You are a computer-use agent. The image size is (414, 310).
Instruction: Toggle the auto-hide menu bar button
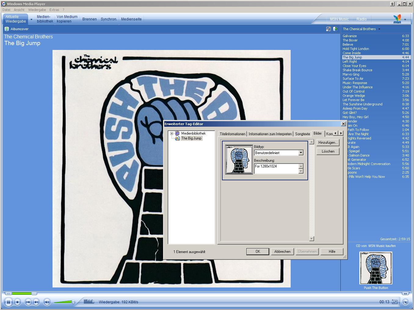(392, 4)
